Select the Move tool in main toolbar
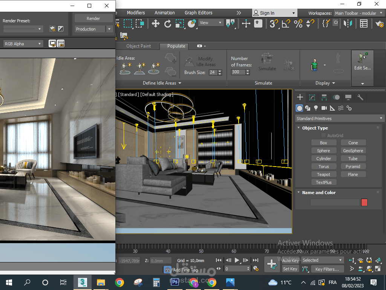 pyautogui.click(x=156, y=24)
